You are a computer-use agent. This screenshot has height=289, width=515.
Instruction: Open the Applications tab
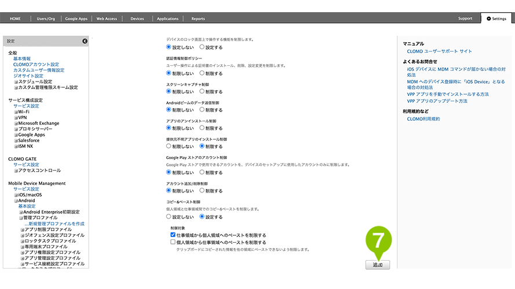pyautogui.click(x=167, y=18)
